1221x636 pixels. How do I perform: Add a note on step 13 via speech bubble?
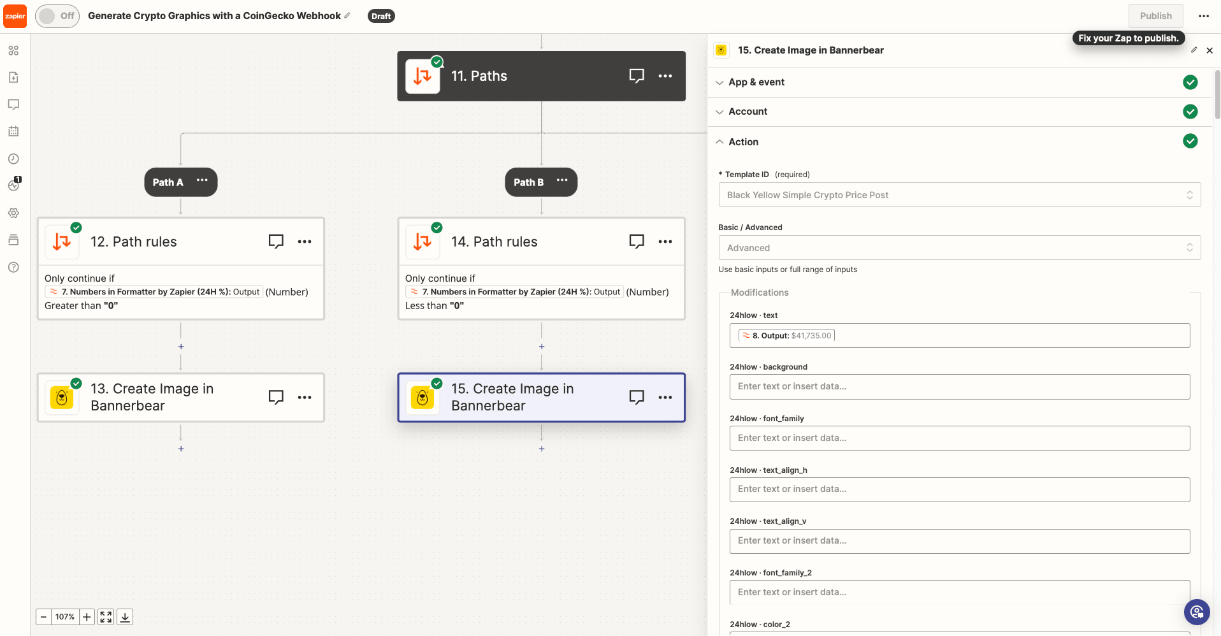pos(276,396)
